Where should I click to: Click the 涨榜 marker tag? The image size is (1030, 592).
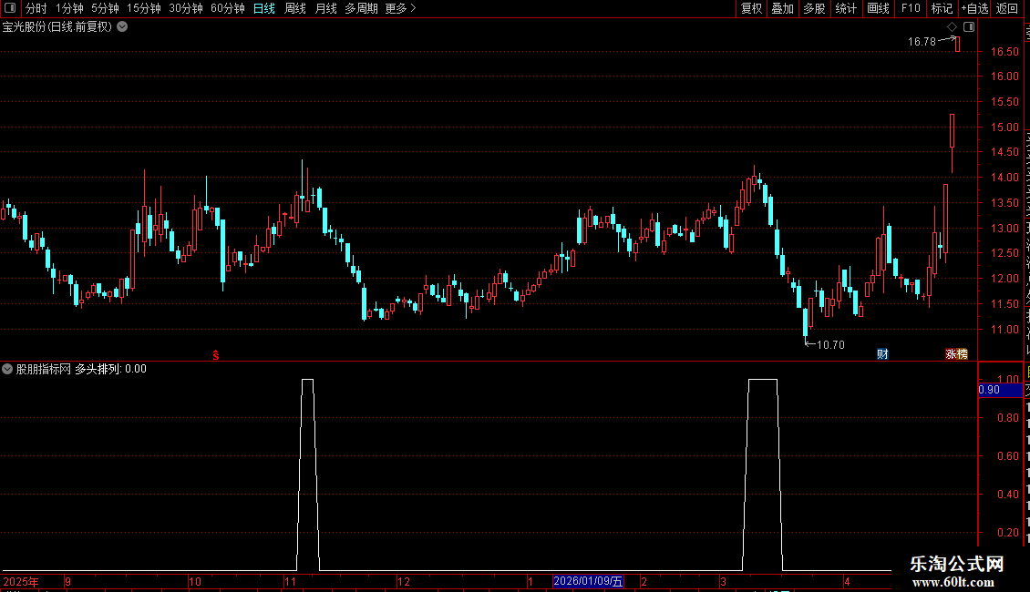pyautogui.click(x=956, y=353)
